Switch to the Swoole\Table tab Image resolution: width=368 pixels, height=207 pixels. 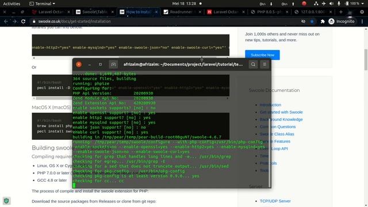[x=95, y=11]
